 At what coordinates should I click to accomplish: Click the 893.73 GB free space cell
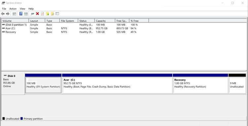pos(122,28)
